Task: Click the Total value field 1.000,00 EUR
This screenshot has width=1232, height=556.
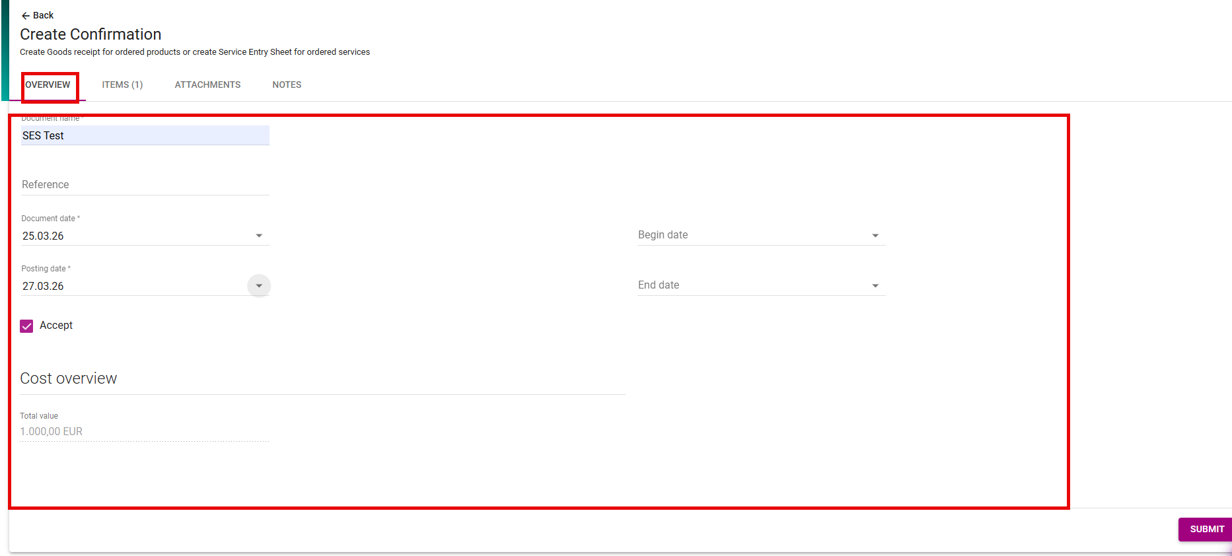Action: [x=144, y=432]
